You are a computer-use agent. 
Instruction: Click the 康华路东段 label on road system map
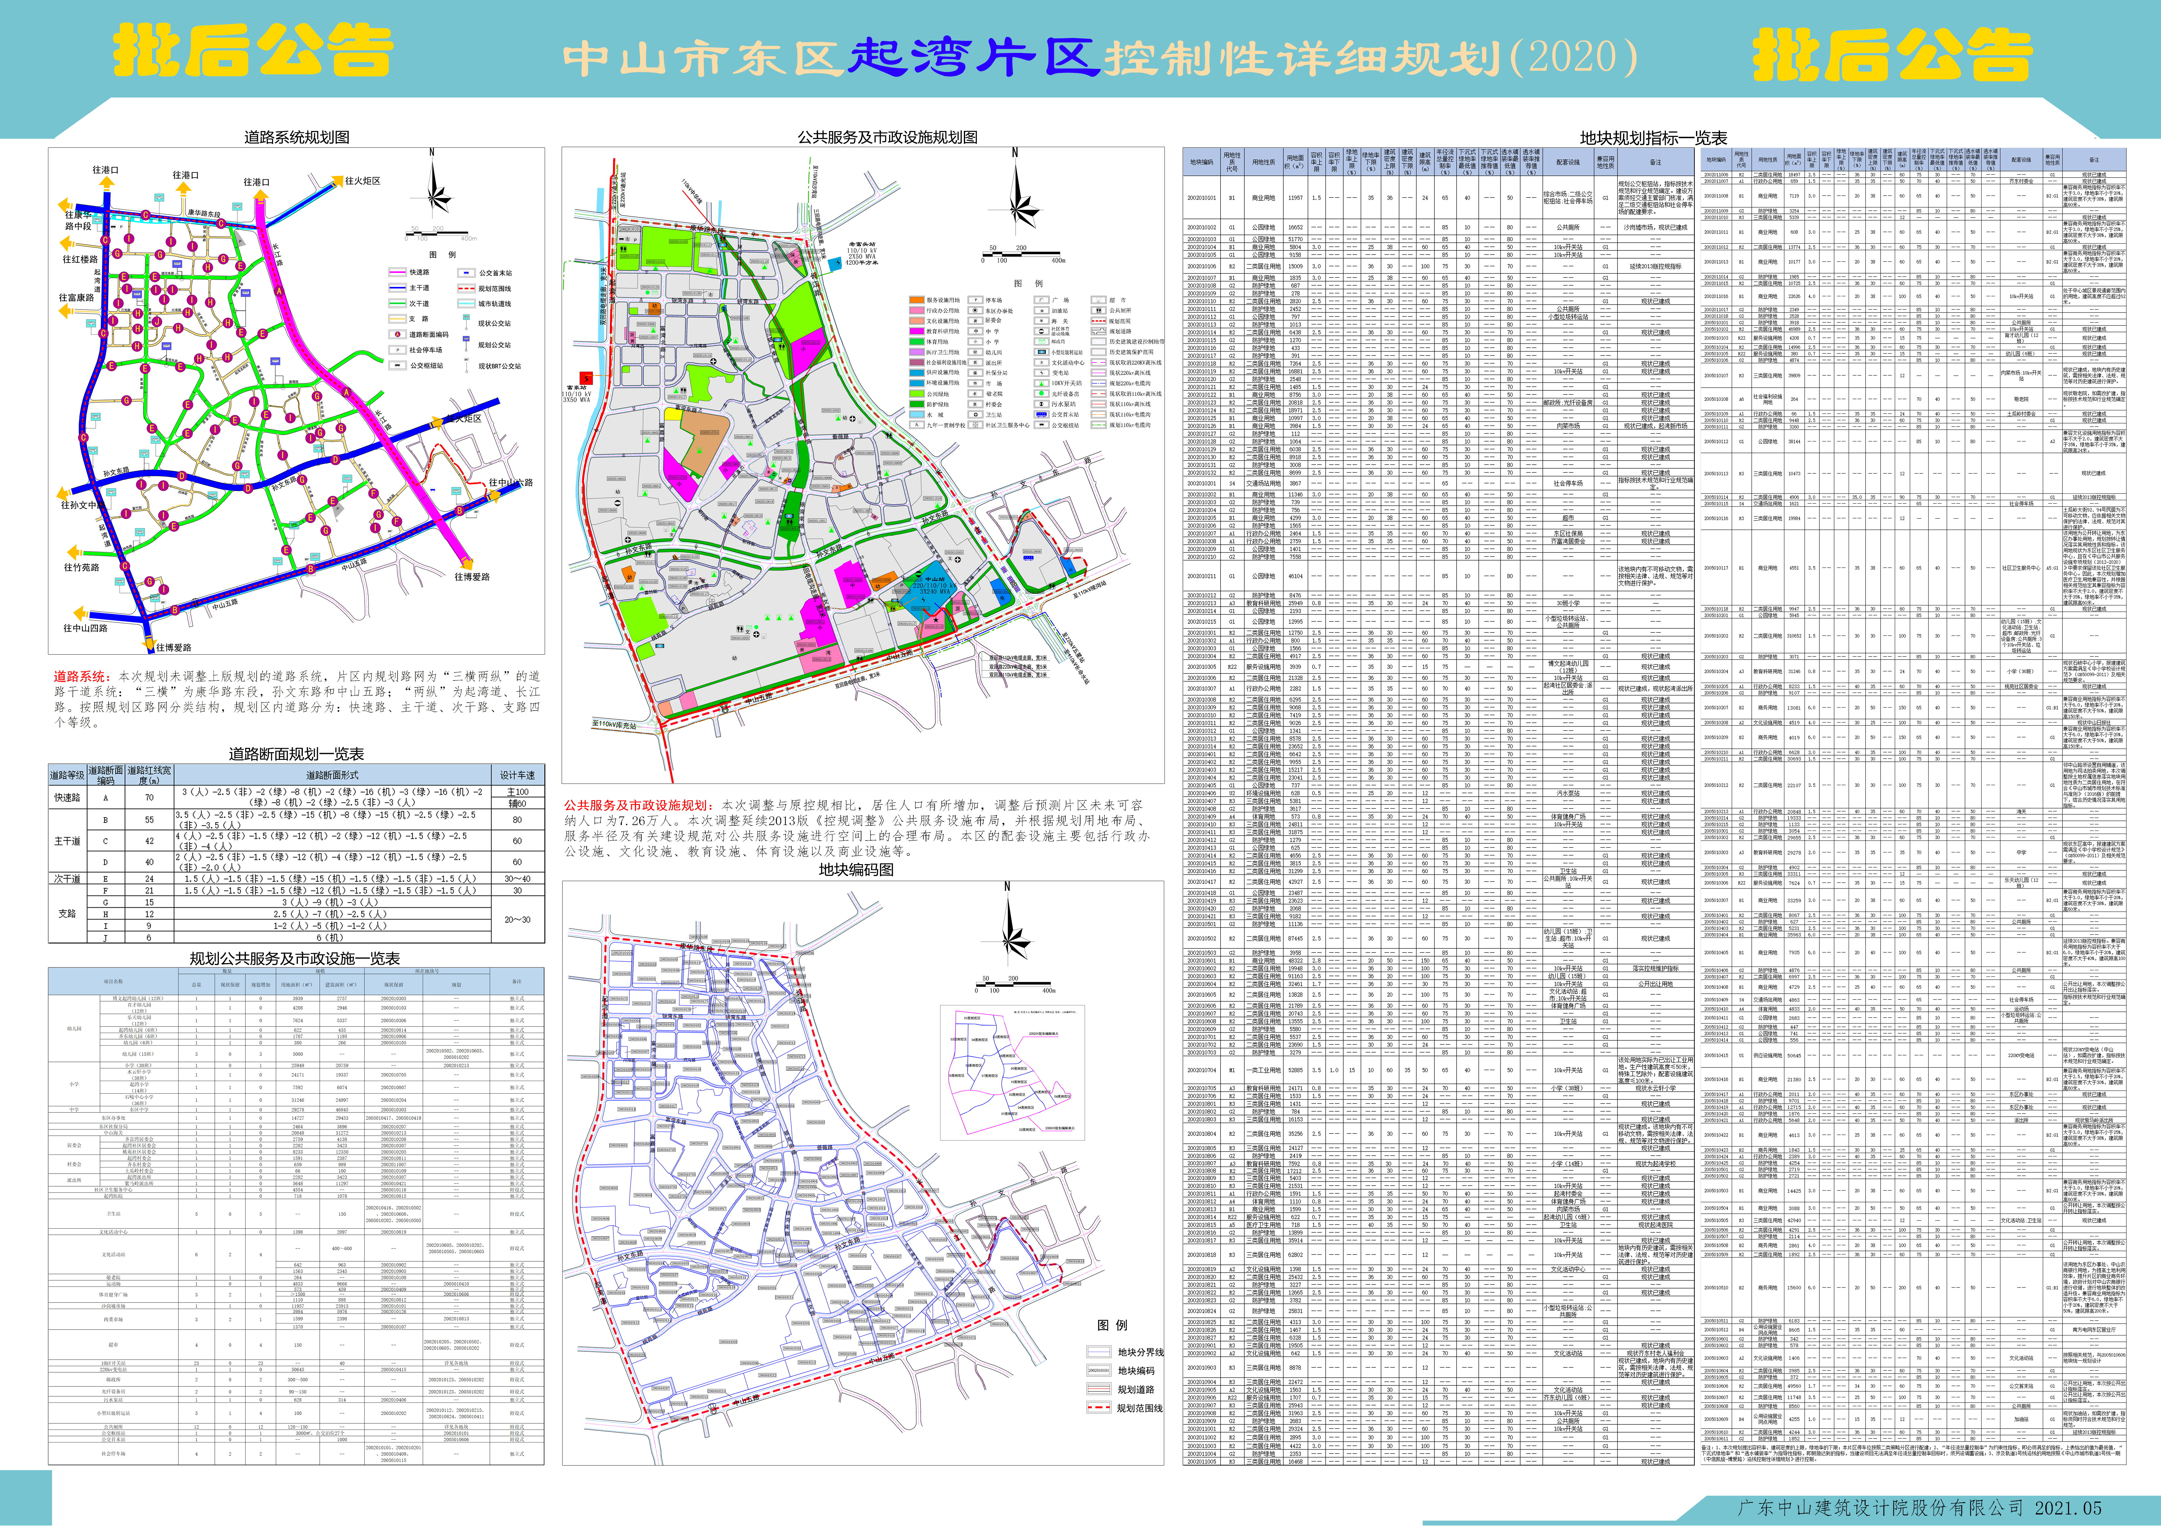(204, 213)
